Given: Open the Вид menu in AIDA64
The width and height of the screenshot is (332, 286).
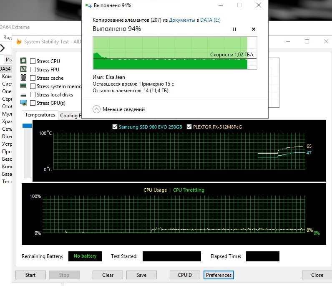Looking at the screenshot, I should click(x=7, y=38).
